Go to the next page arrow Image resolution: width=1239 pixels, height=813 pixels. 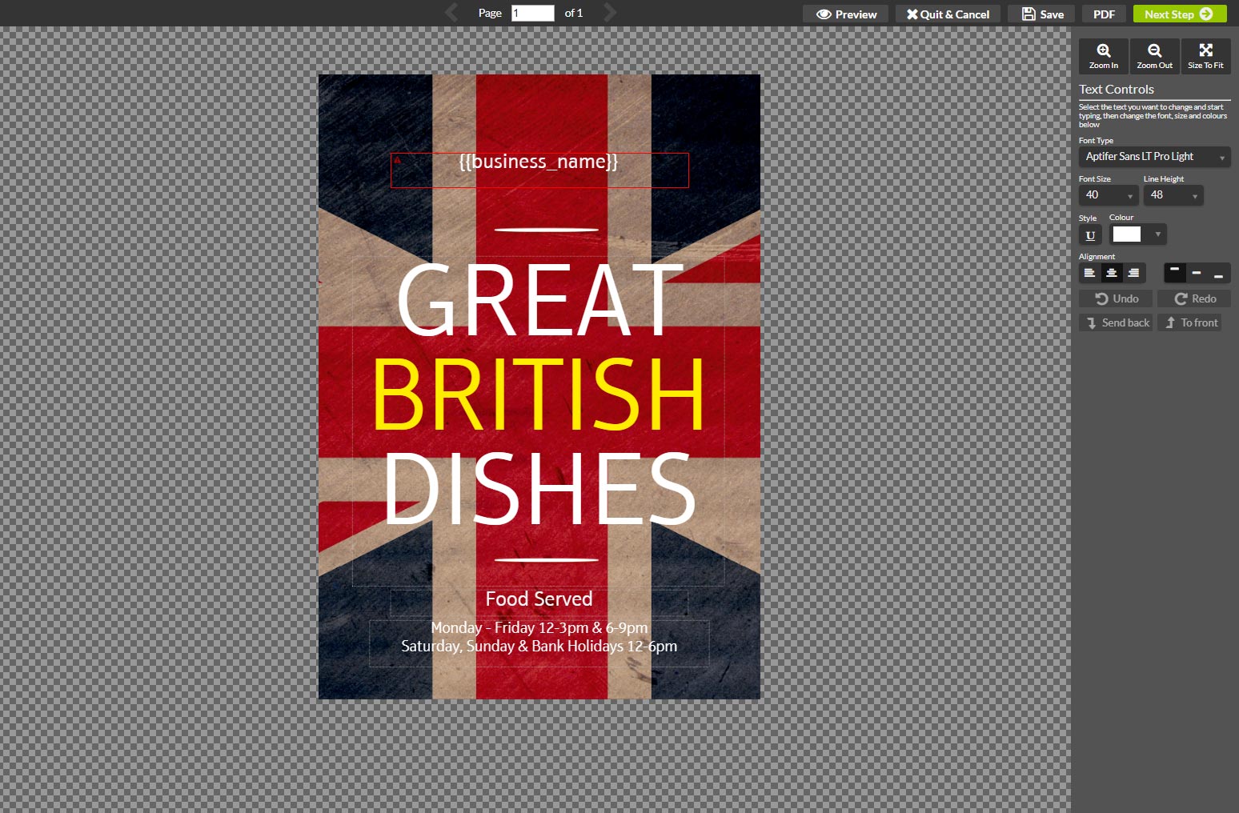tap(609, 13)
